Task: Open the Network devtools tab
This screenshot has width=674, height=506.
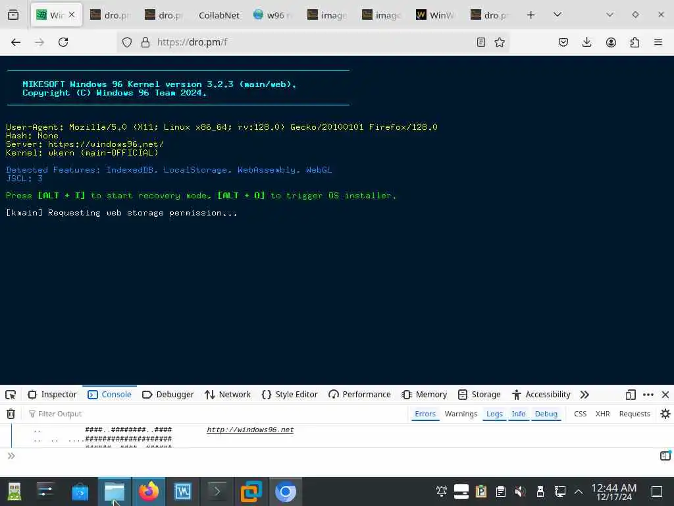Action: (228, 395)
